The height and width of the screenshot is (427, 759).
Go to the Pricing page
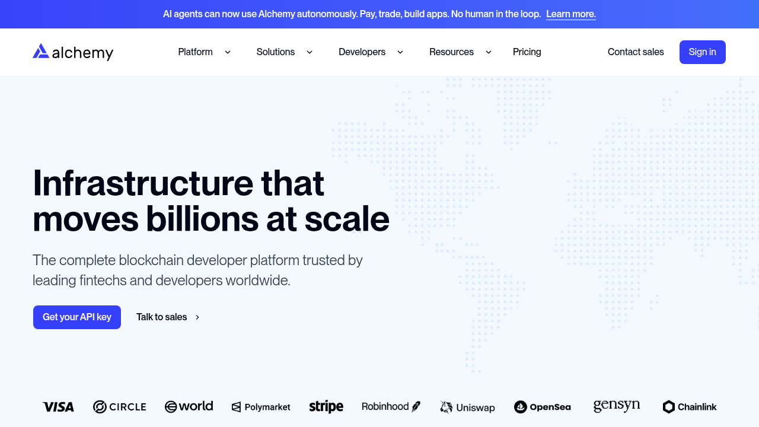(x=527, y=52)
